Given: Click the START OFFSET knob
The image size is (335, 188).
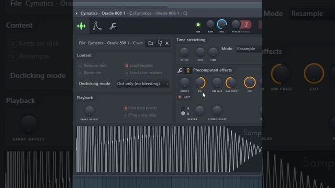Looking at the screenshot, I should [x=89, y=111].
